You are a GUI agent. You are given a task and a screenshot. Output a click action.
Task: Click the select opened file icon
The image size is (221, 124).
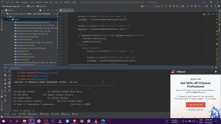click(x=40, y=10)
